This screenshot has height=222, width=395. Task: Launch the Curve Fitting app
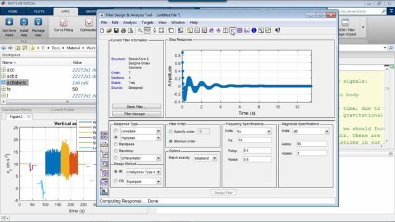[x=64, y=25]
